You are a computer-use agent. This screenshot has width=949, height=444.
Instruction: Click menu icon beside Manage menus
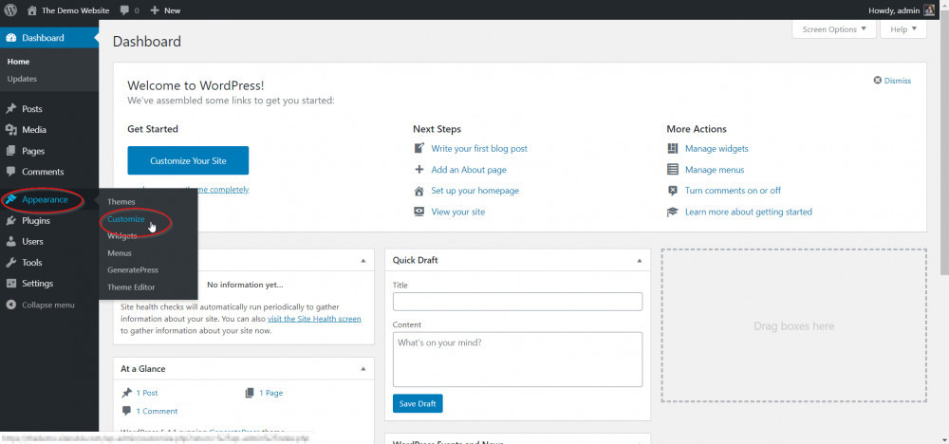click(673, 170)
